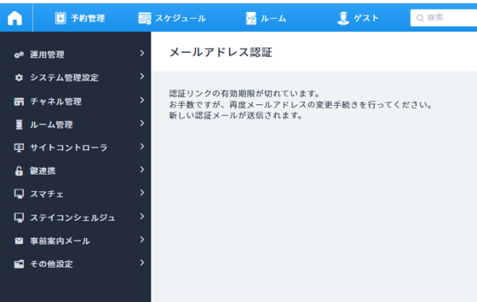This screenshot has width=477, height=302.
Task: Click the gears icon beside 運用管理
Action: [x=19, y=54]
